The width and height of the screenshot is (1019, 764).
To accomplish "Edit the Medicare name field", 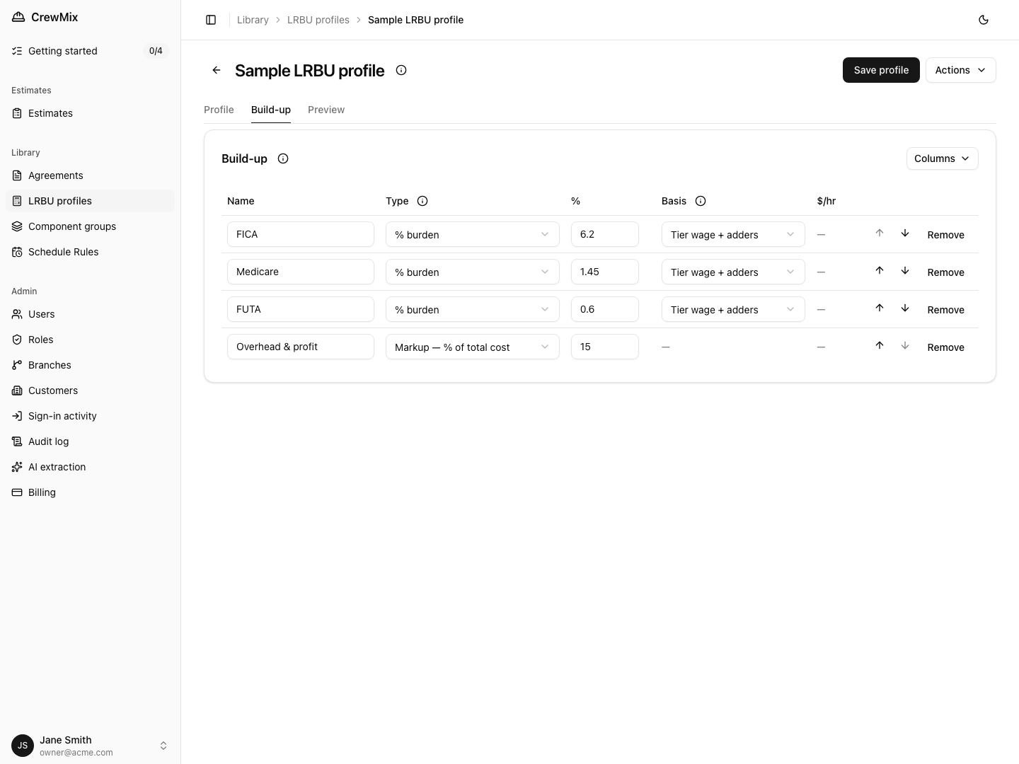I will 301,272.
